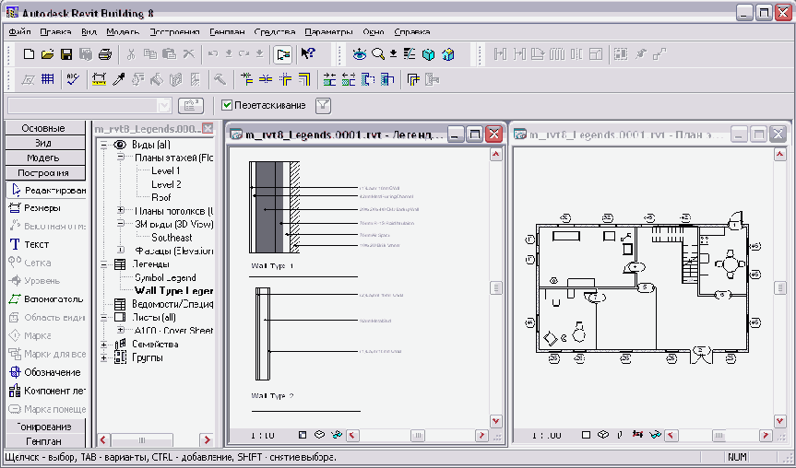The image size is (796, 468).
Task: Click the eye view icon in toolbar
Action: tap(360, 53)
